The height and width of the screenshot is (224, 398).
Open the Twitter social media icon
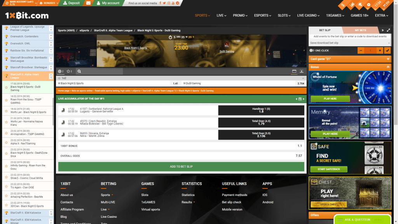[x=164, y=3]
